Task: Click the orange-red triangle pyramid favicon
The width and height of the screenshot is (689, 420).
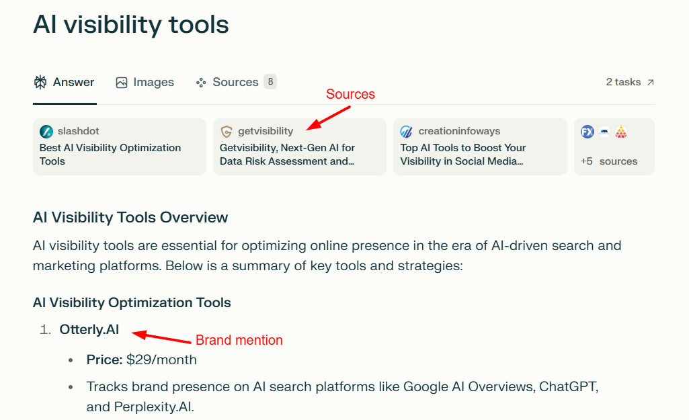Action: tap(621, 132)
